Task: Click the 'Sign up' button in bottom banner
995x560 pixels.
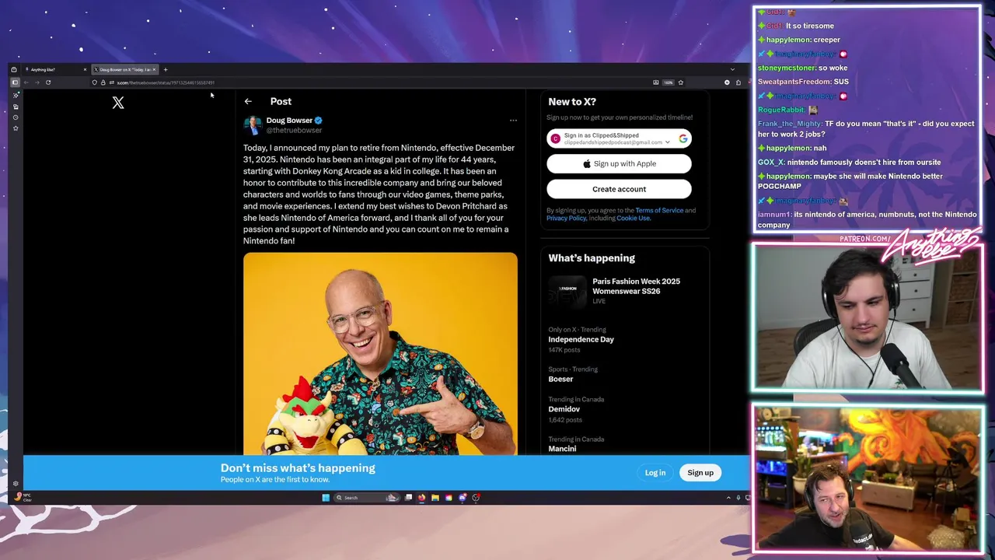Action: pyautogui.click(x=700, y=472)
